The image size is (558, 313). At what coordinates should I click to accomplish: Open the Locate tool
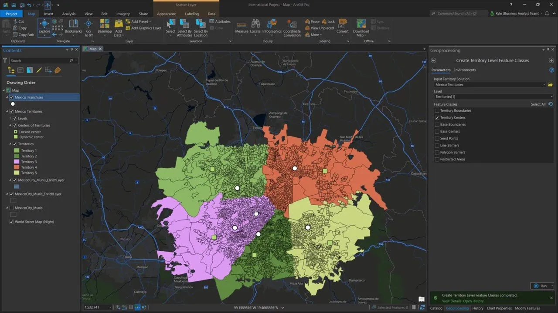[x=255, y=27]
